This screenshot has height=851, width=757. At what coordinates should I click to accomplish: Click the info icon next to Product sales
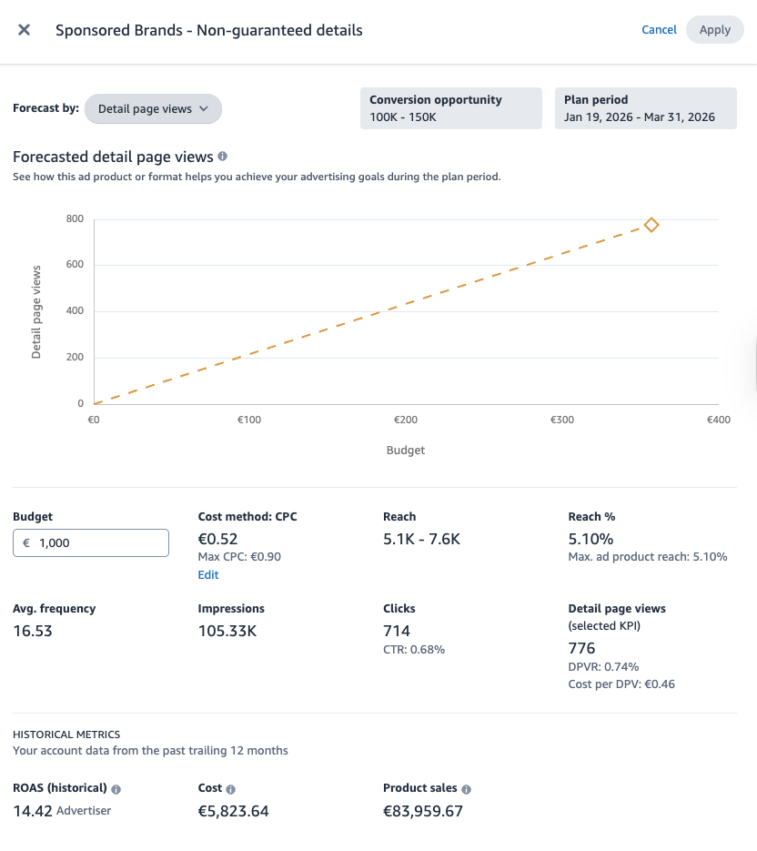tap(466, 787)
